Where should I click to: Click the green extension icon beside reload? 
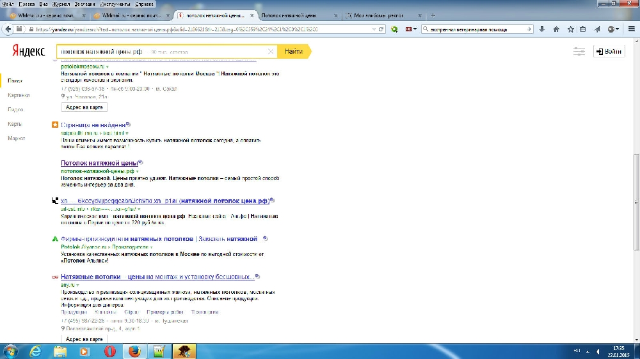coord(394,29)
